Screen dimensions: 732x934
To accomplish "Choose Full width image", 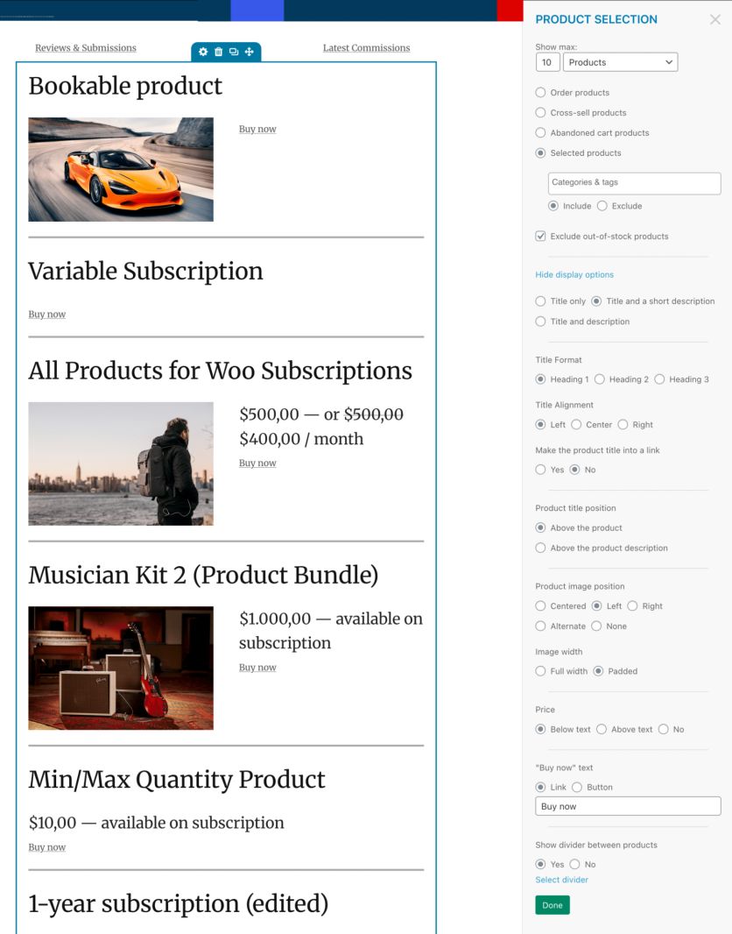I will tap(540, 671).
